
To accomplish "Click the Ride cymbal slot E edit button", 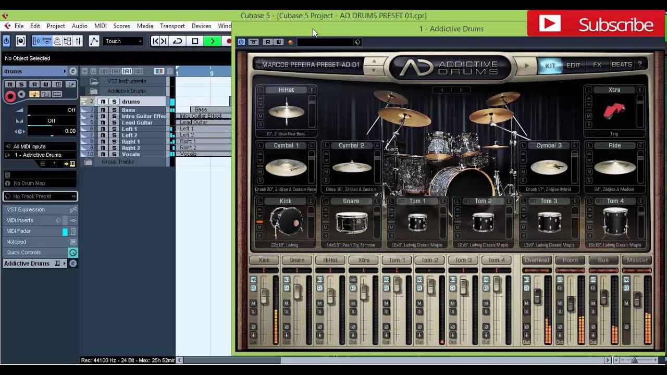I will tap(639, 146).
